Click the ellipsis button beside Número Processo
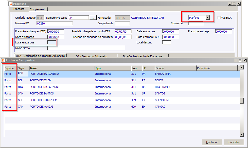Image resolution: width=248 pixels, height=148 pixels. point(93,18)
